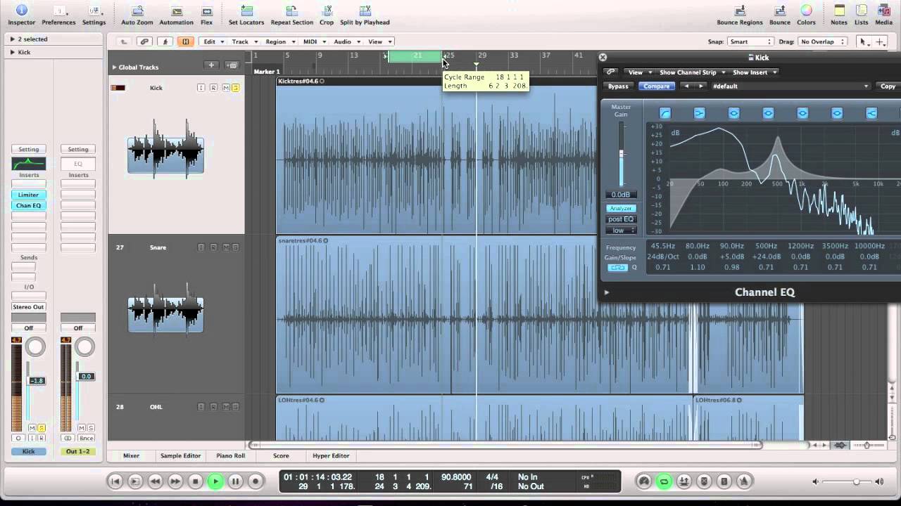Screen dimensions: 901x506
Task: Click the Bounce toolbar icon
Action: [779, 11]
